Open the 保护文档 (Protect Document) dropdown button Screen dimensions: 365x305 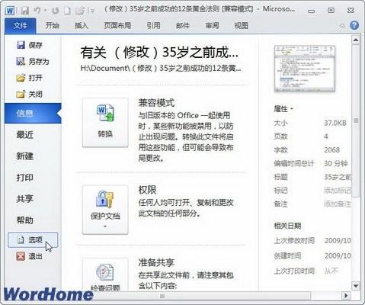pos(105,210)
